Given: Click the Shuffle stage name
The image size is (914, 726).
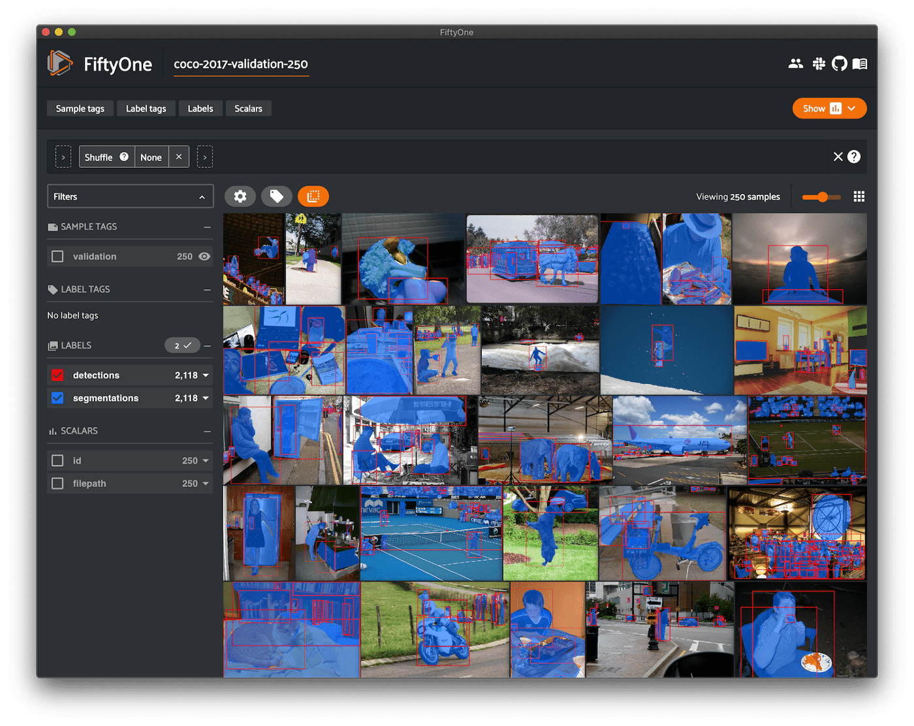Looking at the screenshot, I should [x=99, y=157].
